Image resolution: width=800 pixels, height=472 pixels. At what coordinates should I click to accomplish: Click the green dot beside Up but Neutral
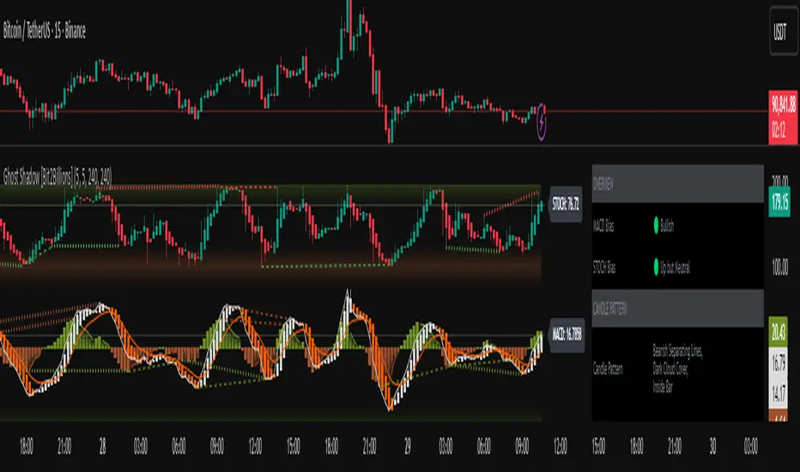tap(656, 267)
